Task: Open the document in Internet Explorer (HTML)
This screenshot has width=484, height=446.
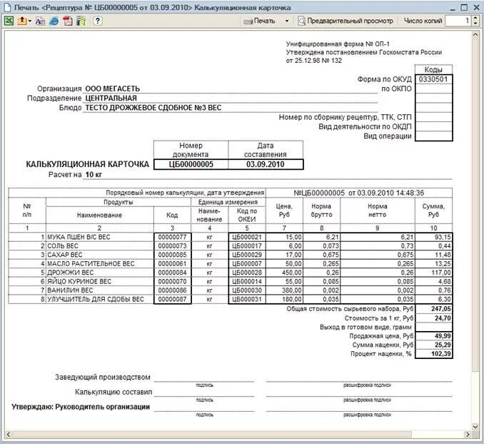Action: tap(54, 21)
